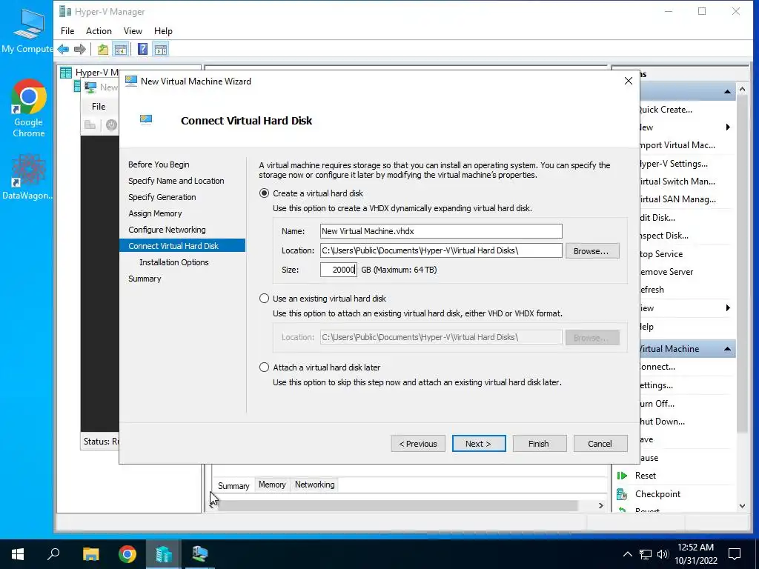
Task: Open the View menu
Action: coord(133,31)
